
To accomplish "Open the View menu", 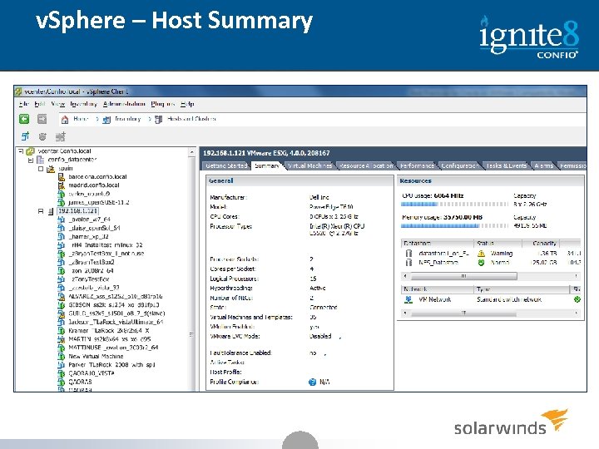I will point(57,104).
